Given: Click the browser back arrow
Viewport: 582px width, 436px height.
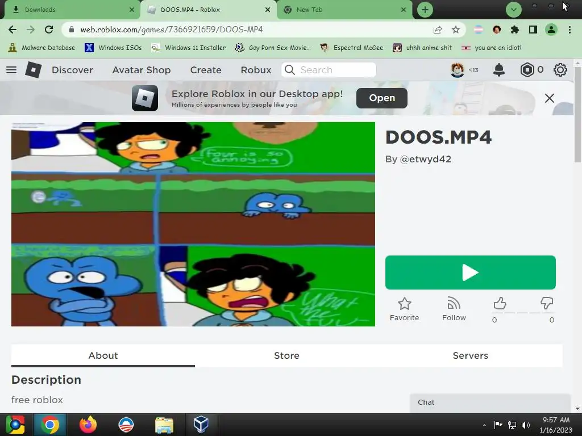Looking at the screenshot, I should pyautogui.click(x=13, y=30).
